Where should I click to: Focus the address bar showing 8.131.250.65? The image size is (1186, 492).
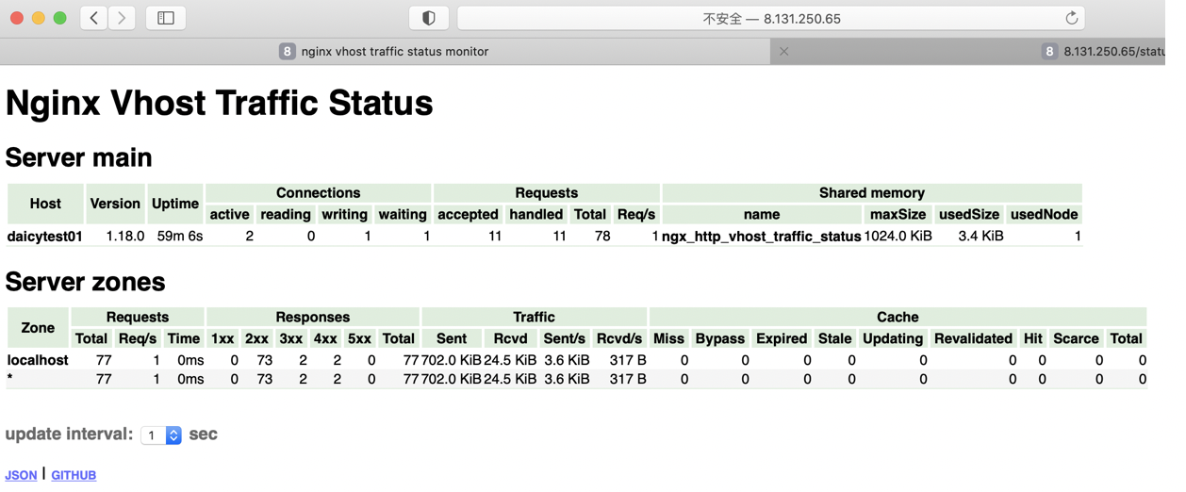(771, 18)
